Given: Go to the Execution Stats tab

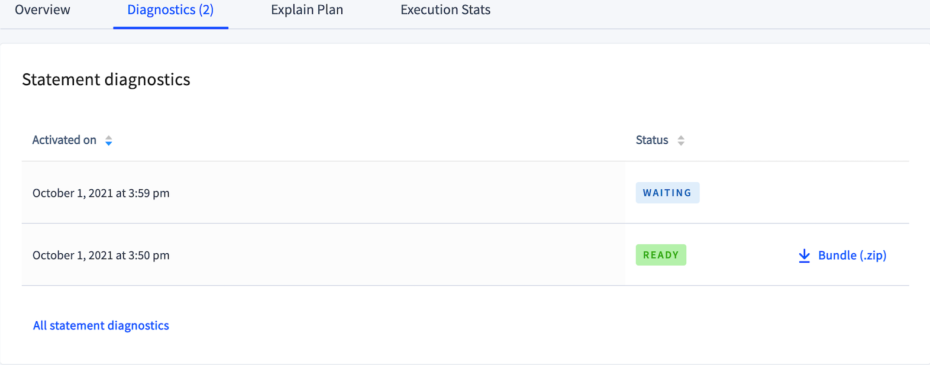Looking at the screenshot, I should 445,10.
